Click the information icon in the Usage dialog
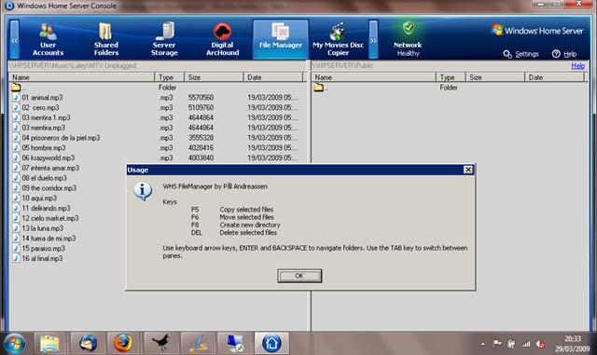 tap(143, 191)
